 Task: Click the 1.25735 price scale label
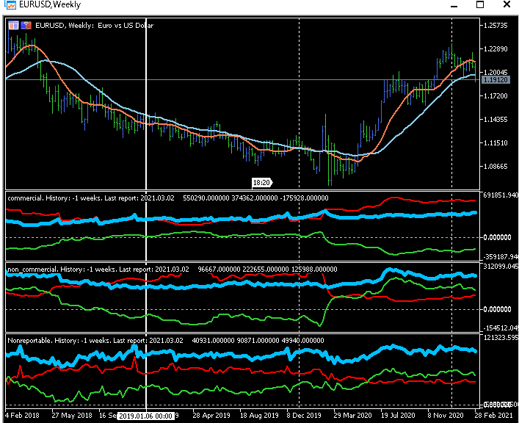coord(496,26)
